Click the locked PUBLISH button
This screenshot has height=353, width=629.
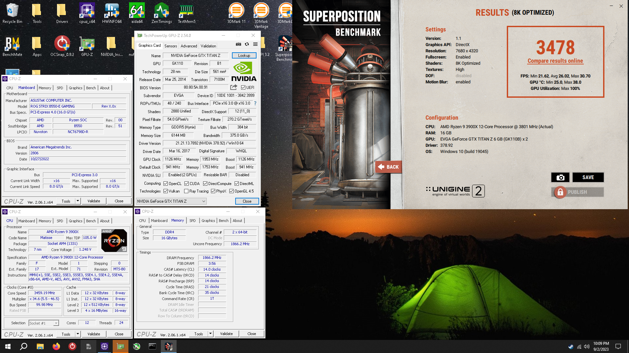tap(578, 192)
